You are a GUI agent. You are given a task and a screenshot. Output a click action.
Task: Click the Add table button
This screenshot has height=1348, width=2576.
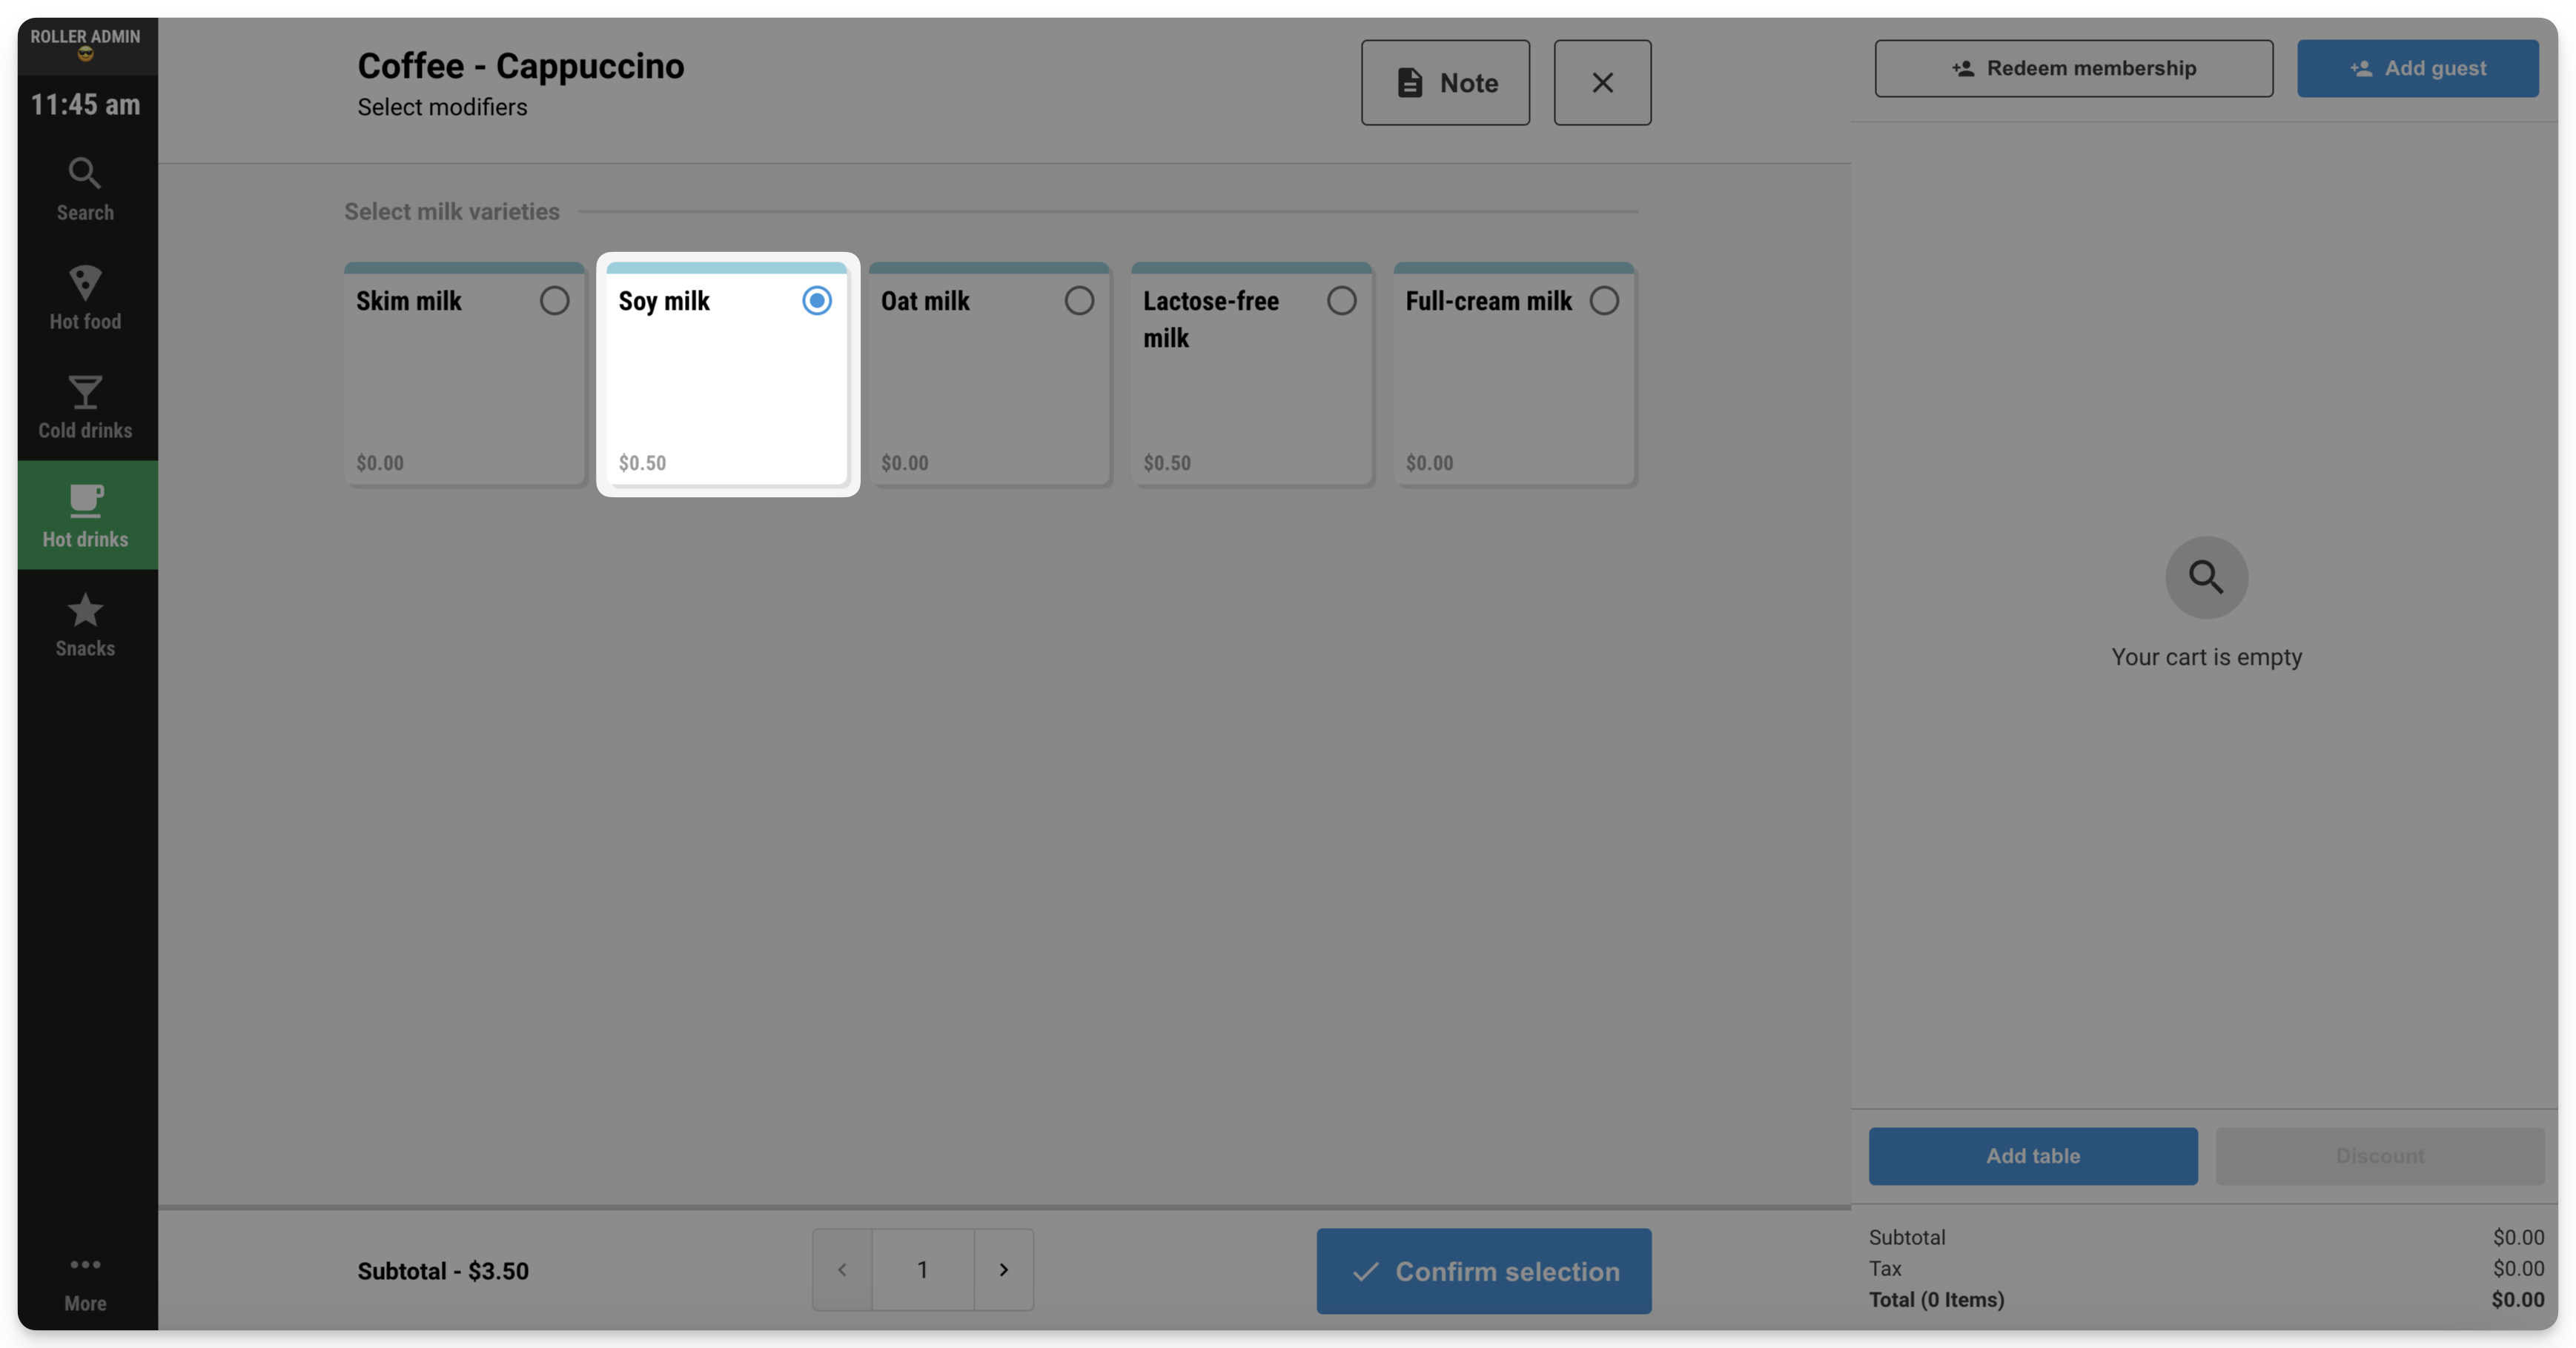pyautogui.click(x=2033, y=1156)
